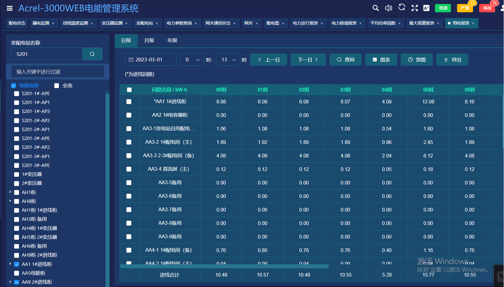Open end hour dropdown showing 13

pyautogui.click(x=228, y=60)
